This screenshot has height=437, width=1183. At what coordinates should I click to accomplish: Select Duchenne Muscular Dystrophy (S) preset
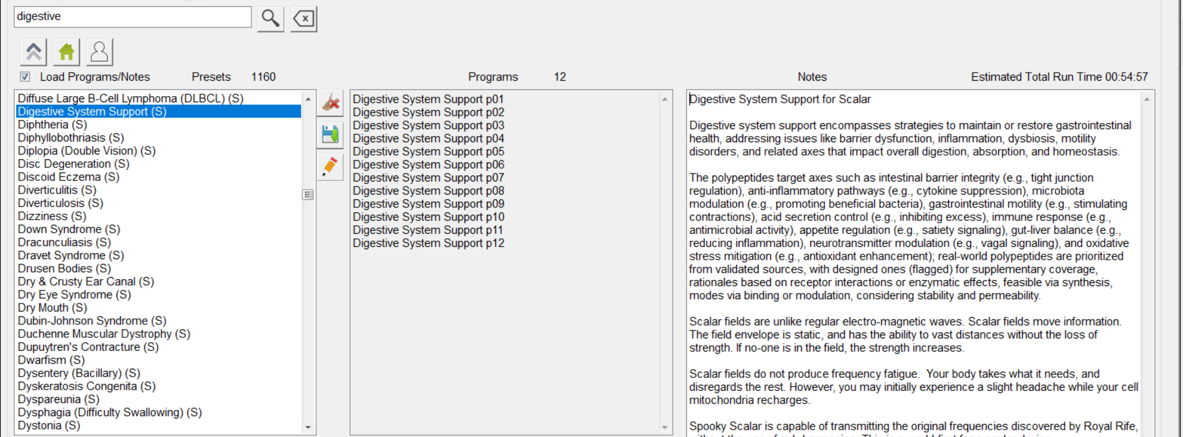pyautogui.click(x=104, y=334)
